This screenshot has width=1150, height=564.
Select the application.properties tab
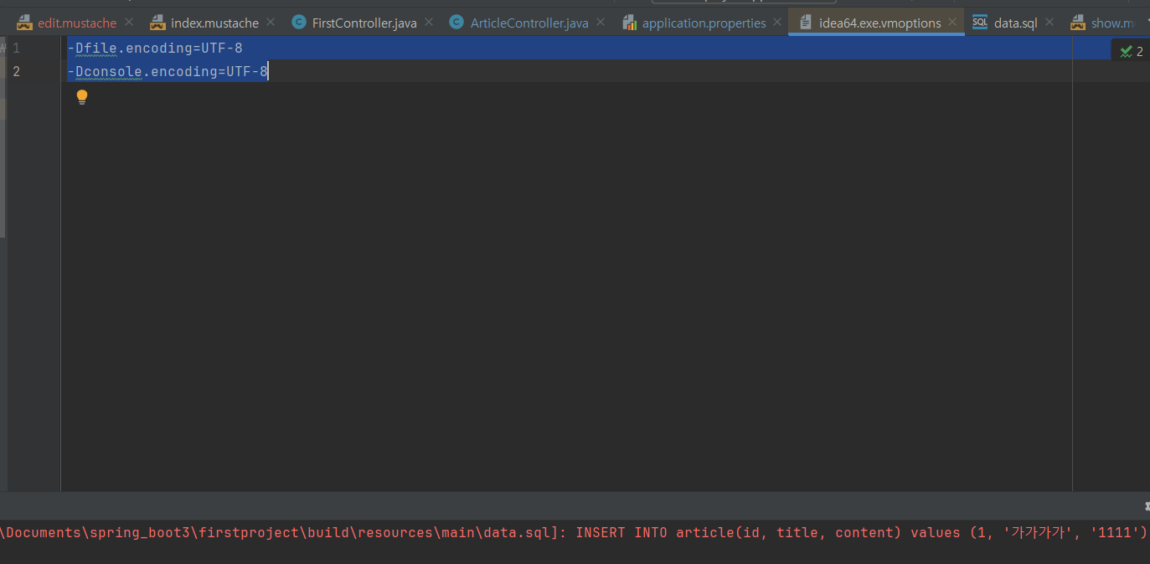tap(704, 23)
